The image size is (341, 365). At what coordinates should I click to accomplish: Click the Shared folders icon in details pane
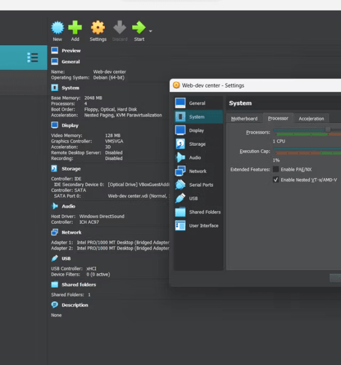tap(55, 285)
